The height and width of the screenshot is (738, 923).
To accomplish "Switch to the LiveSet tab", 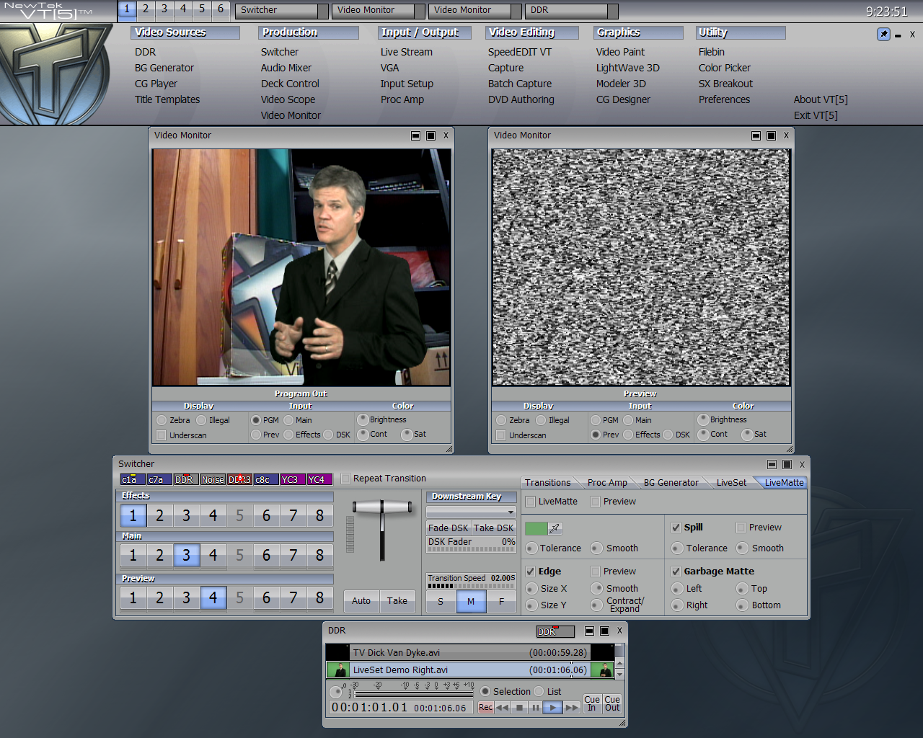I will coord(731,483).
